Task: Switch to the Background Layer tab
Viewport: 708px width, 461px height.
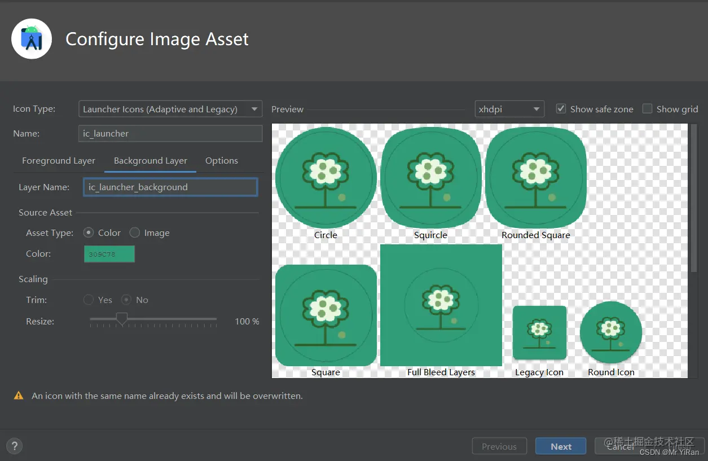Action: click(x=151, y=161)
